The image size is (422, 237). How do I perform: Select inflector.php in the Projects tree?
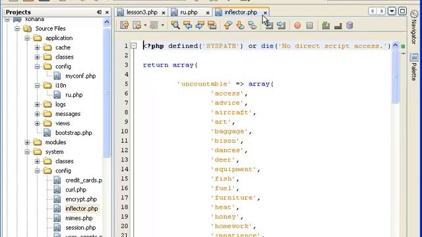click(x=82, y=209)
